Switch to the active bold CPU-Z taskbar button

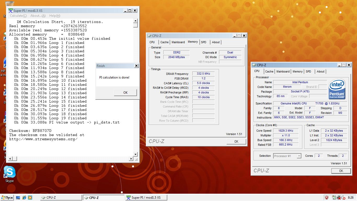[x=103, y=198]
